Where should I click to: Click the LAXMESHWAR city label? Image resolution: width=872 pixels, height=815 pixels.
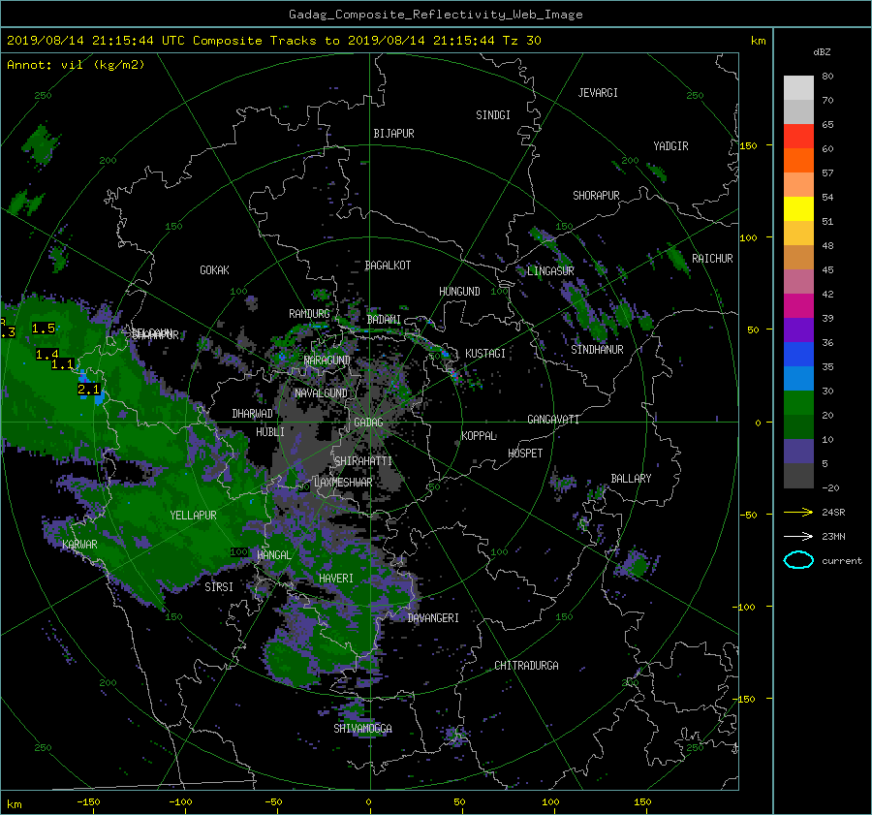coord(343,483)
